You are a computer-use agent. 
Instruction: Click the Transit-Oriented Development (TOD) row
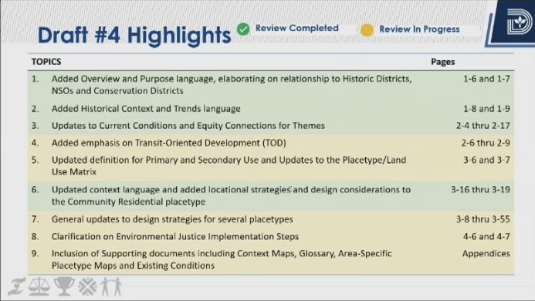[271, 143]
